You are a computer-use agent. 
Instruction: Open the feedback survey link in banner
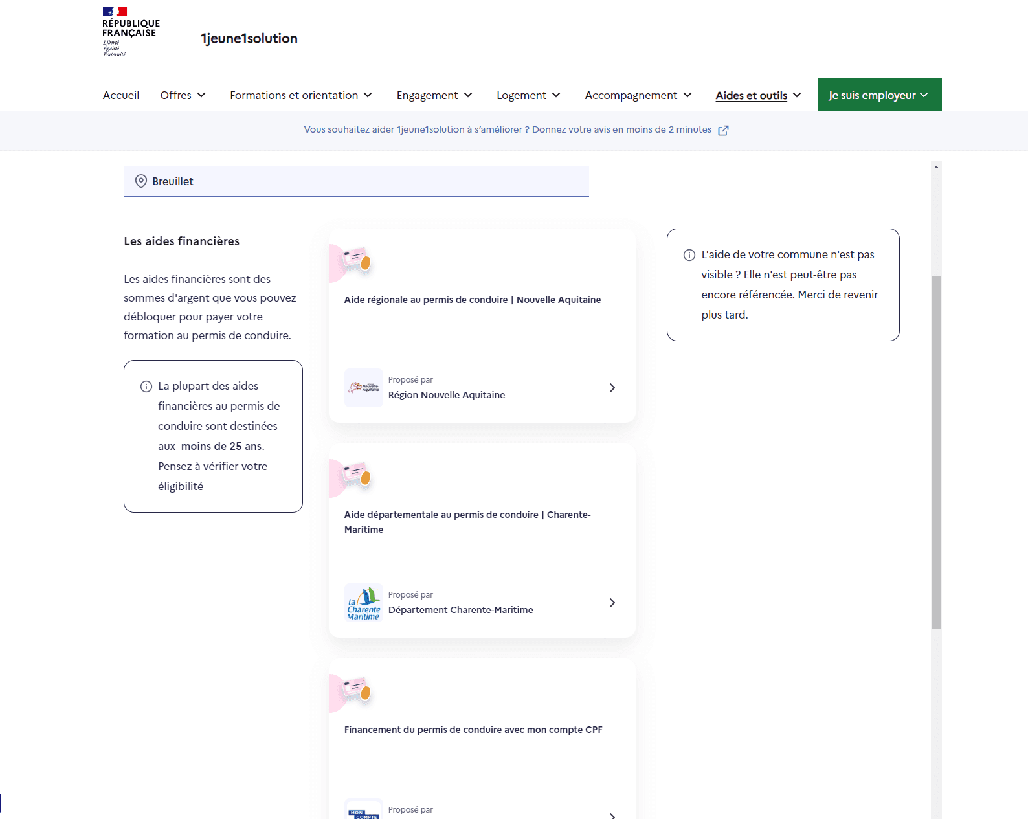click(x=516, y=129)
